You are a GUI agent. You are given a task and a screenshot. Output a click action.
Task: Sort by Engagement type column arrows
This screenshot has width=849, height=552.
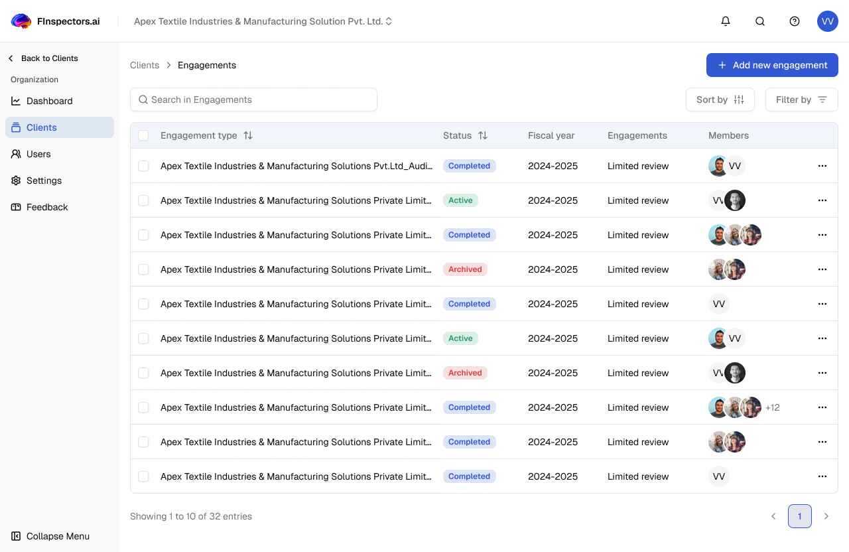[248, 135]
